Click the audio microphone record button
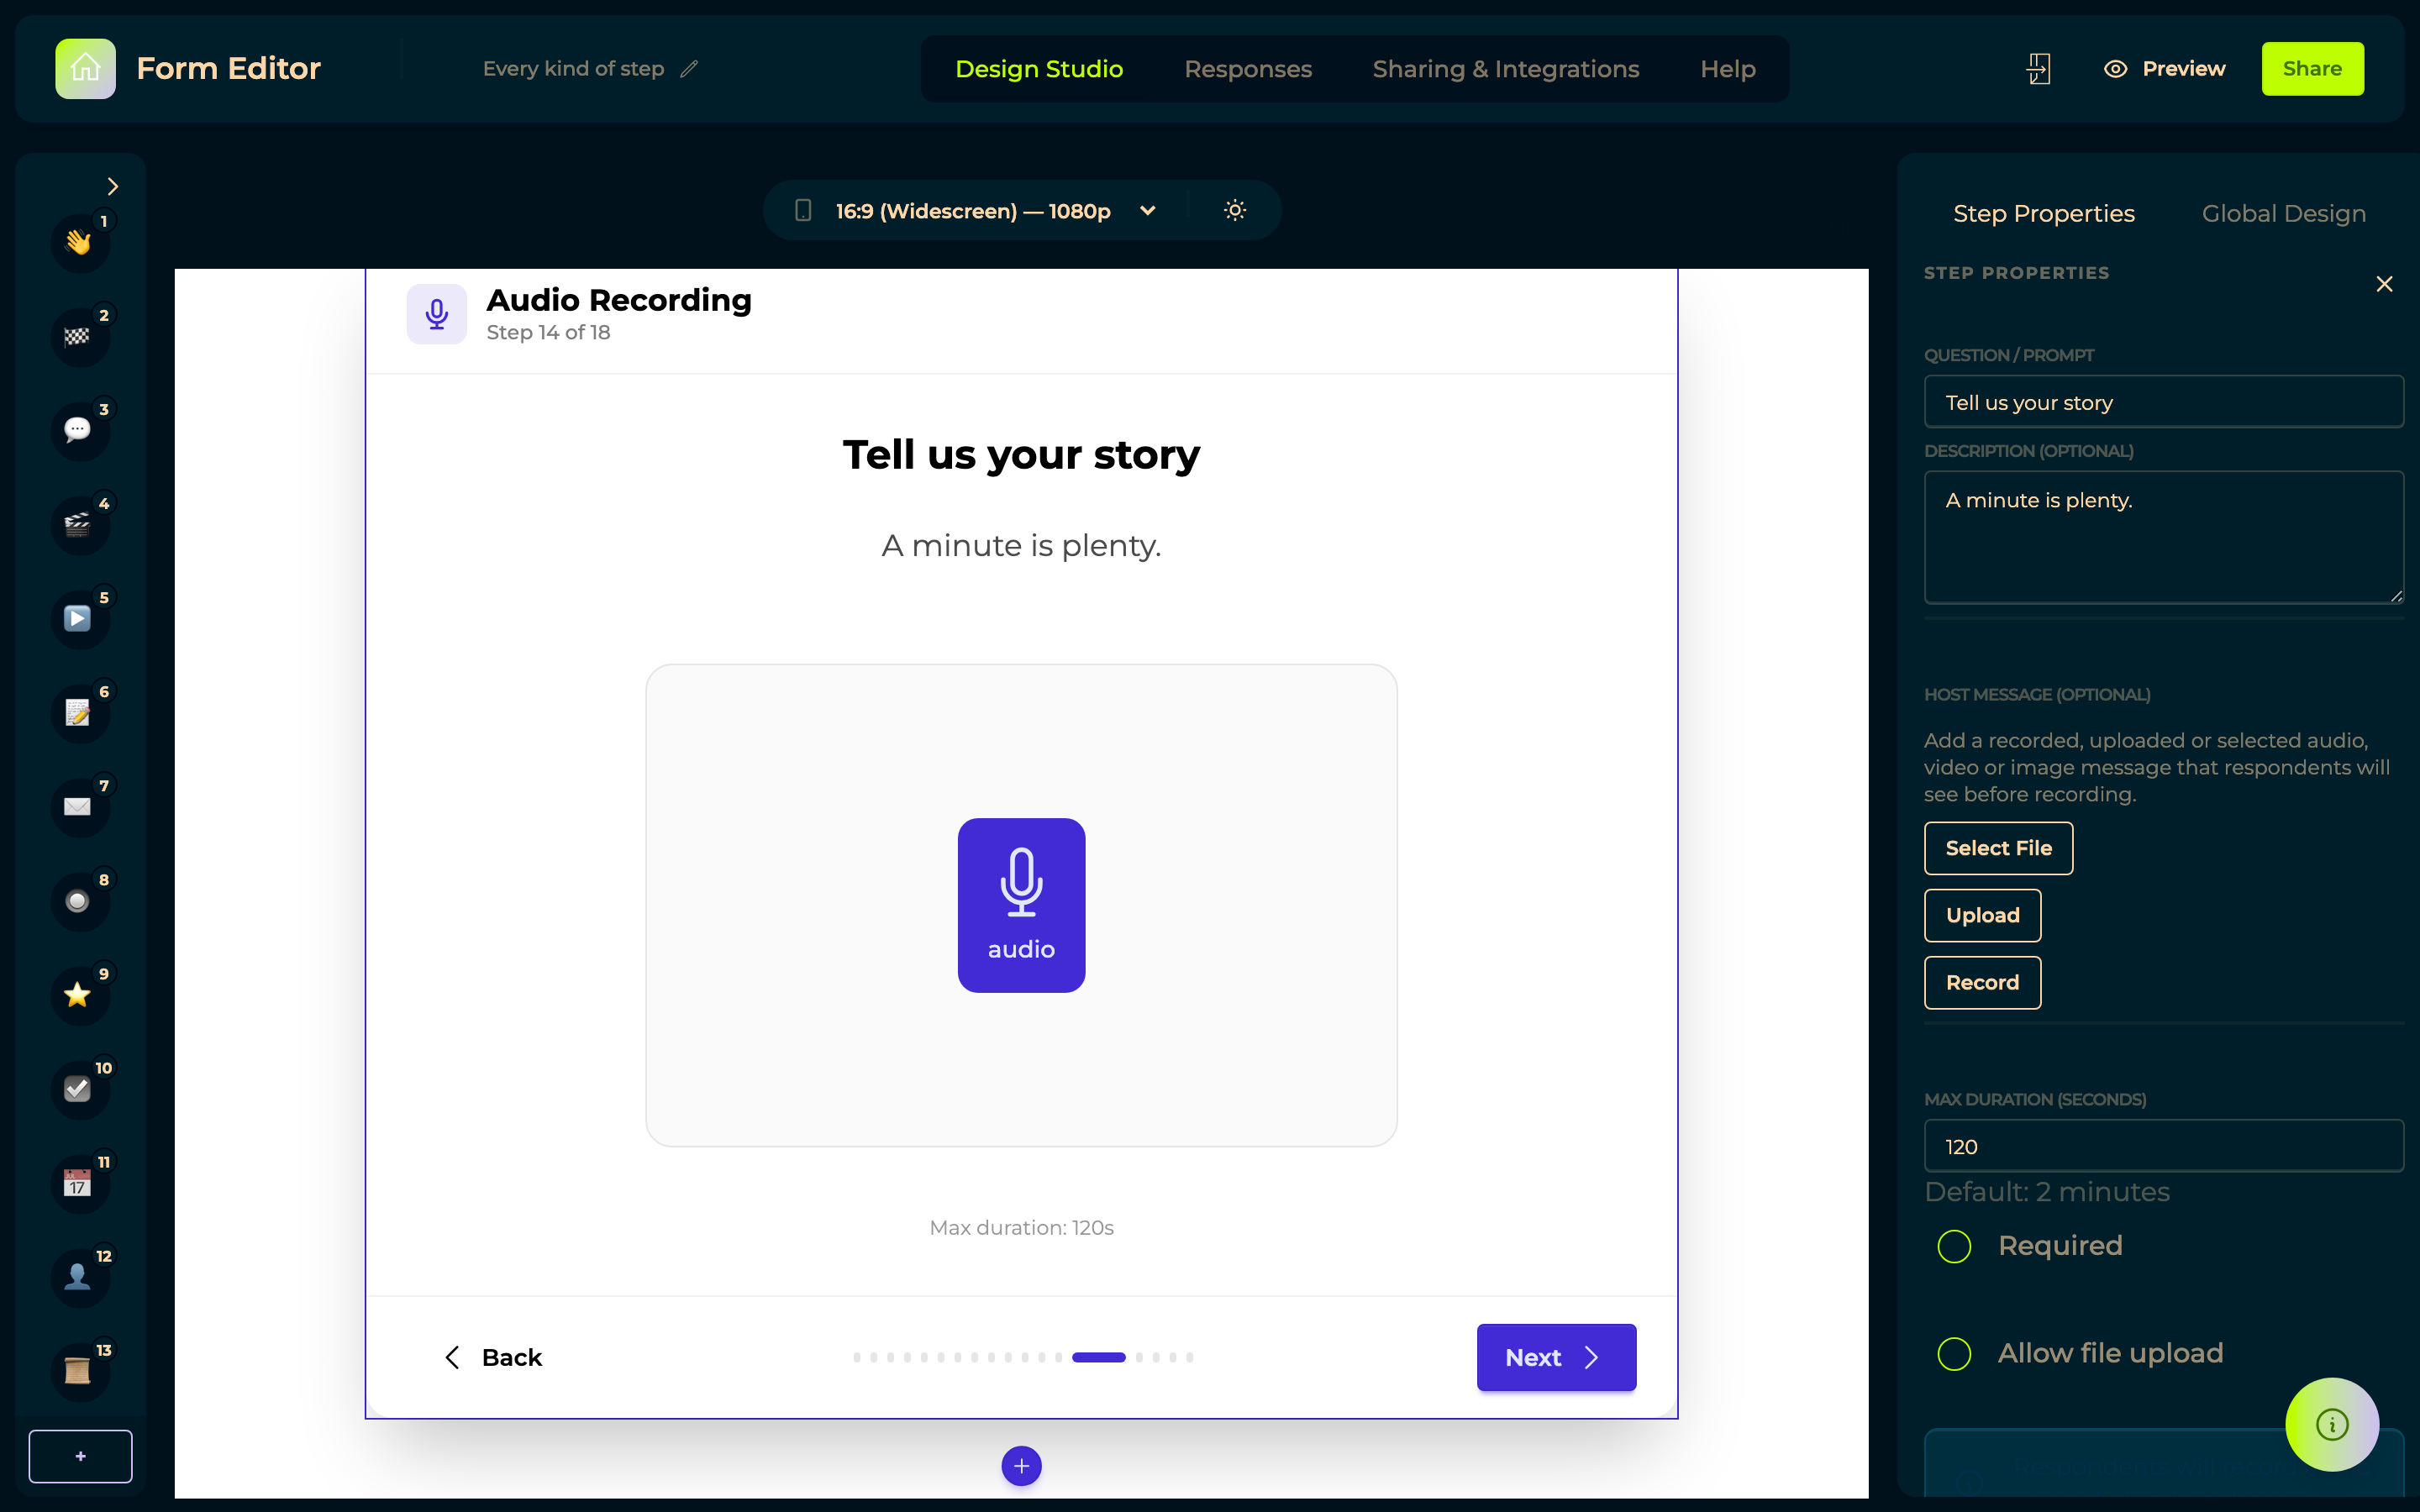This screenshot has width=2420, height=1512. click(1021, 905)
